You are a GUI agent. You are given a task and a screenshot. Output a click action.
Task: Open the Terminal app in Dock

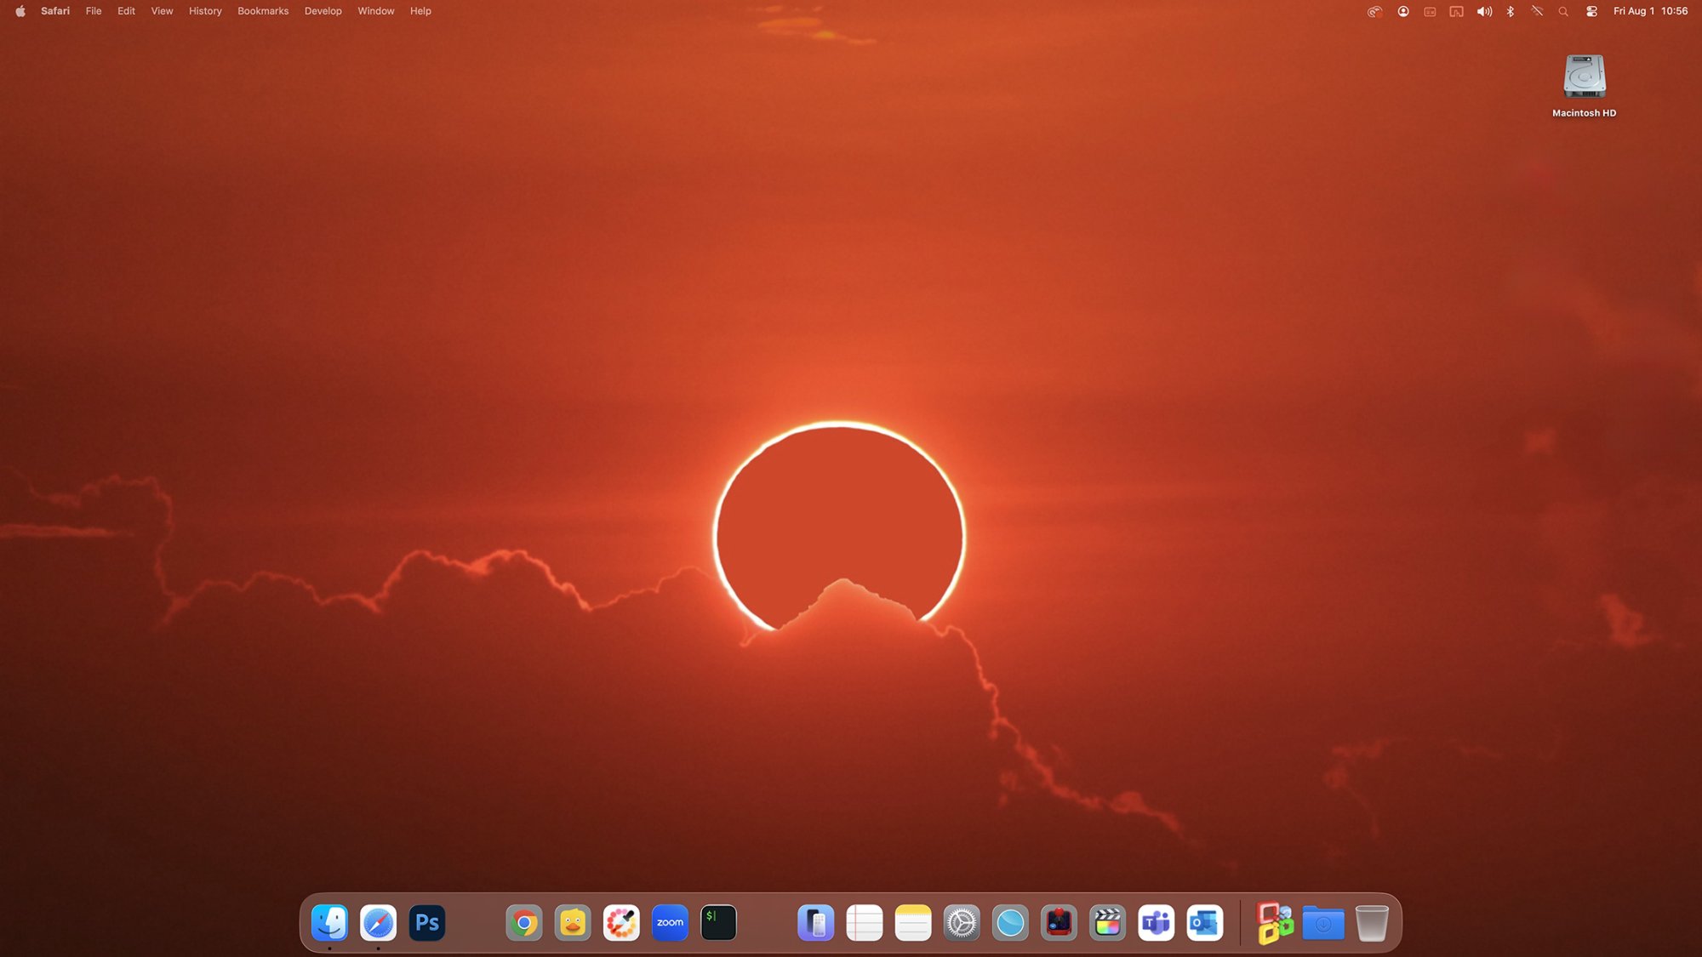click(x=718, y=923)
